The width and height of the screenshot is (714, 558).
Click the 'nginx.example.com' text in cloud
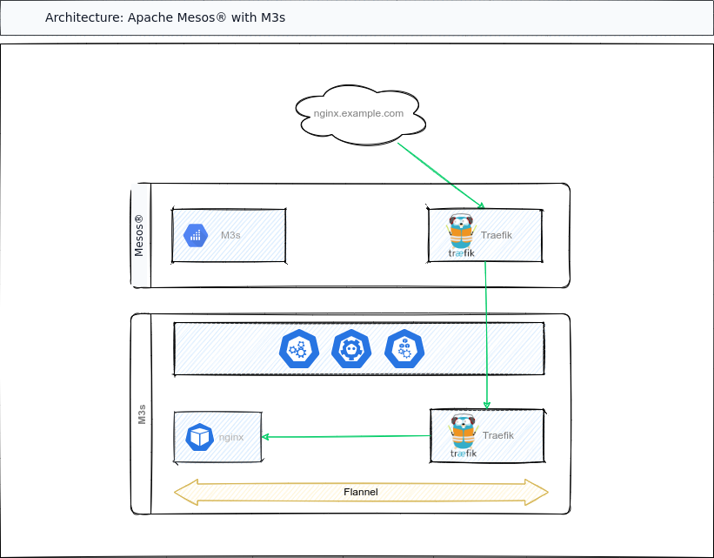point(358,113)
